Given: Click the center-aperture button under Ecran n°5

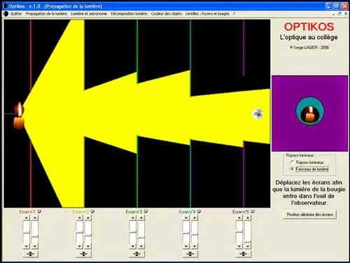Looking at the screenshot, I should [x=244, y=254].
